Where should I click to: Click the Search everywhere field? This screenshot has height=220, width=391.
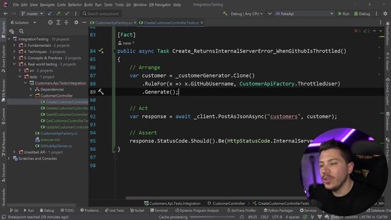pyautogui.click(x=102, y=13)
